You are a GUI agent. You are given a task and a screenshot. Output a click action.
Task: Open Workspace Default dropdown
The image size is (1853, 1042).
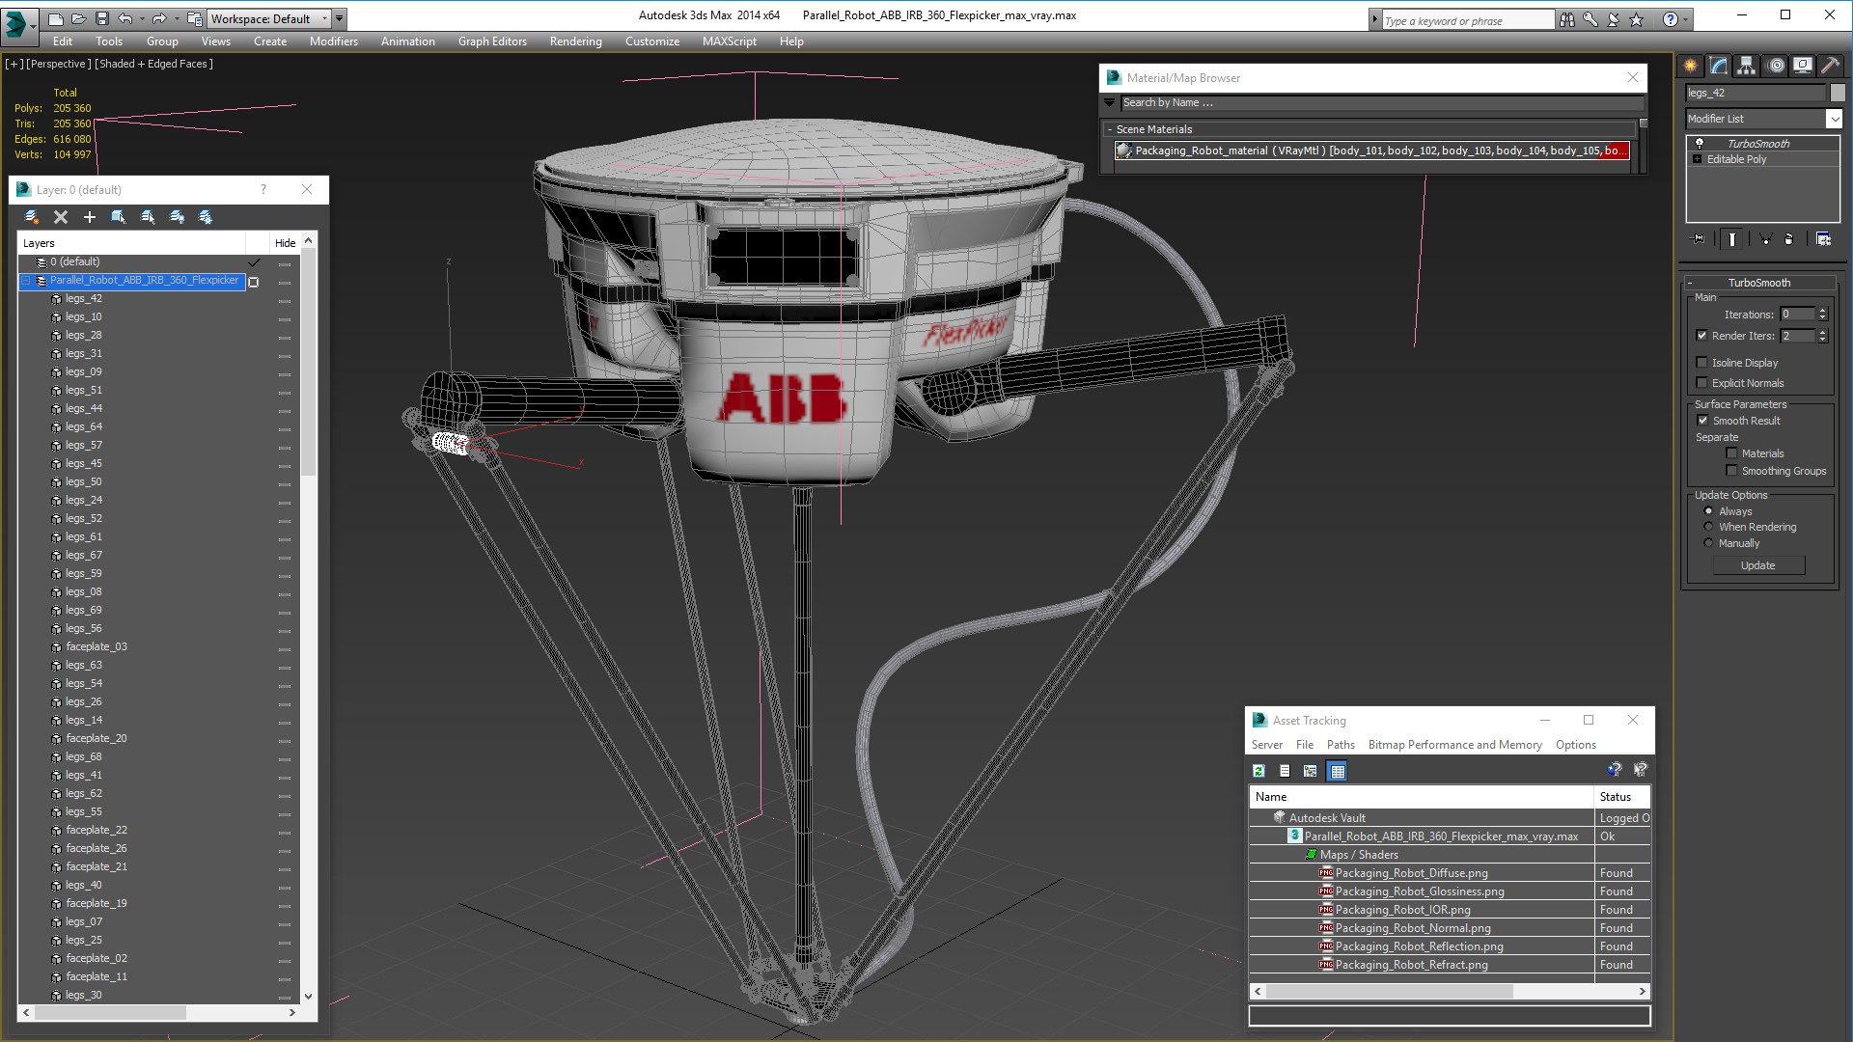tap(269, 18)
